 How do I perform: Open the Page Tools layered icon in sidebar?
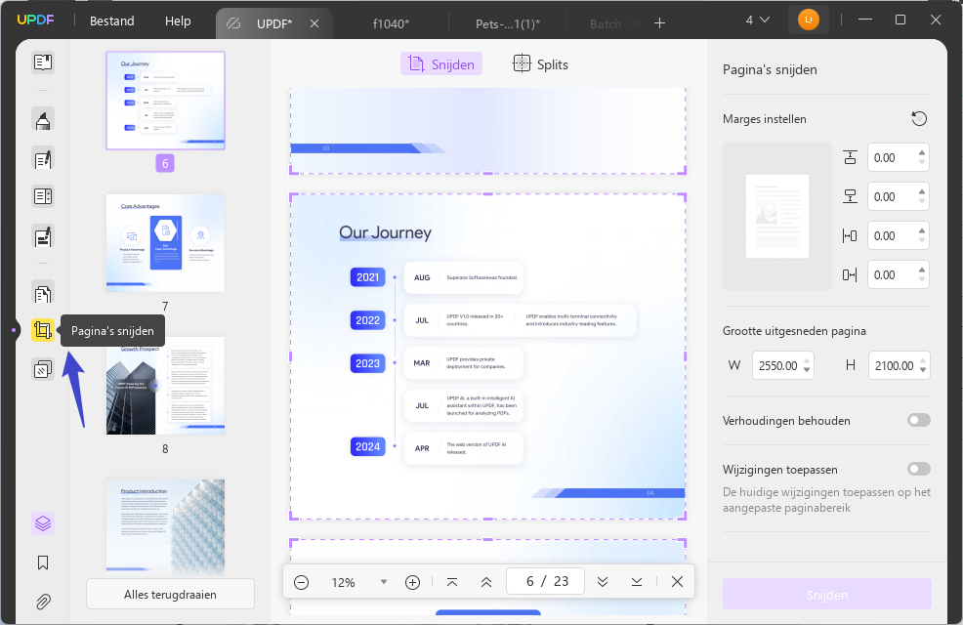[43, 369]
